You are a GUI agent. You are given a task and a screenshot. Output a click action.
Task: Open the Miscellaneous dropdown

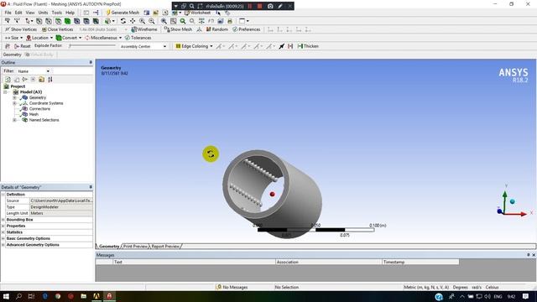(x=103, y=38)
